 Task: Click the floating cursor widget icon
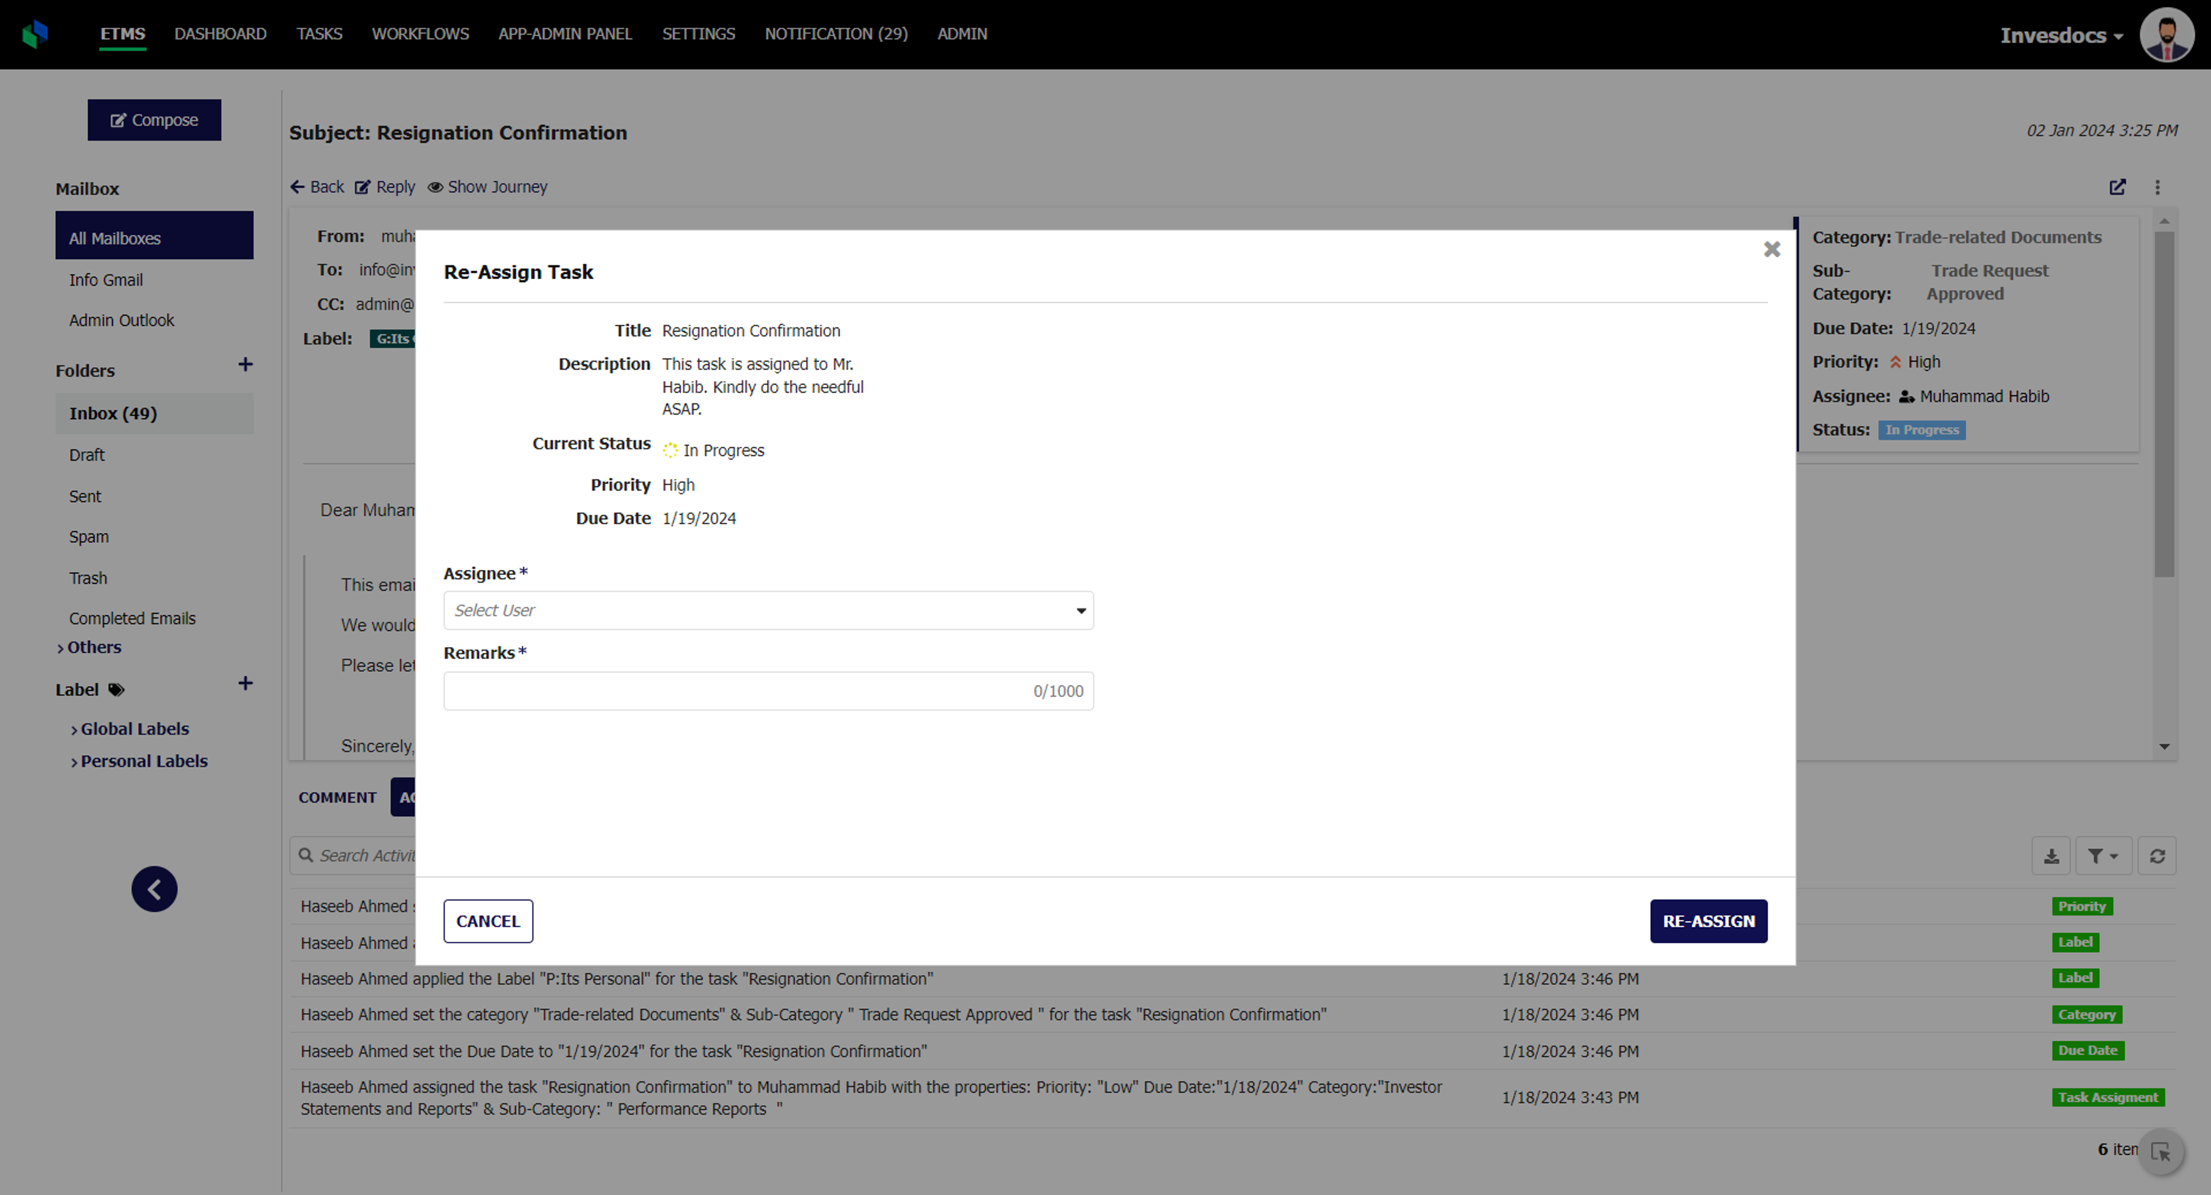pos(2161,1152)
